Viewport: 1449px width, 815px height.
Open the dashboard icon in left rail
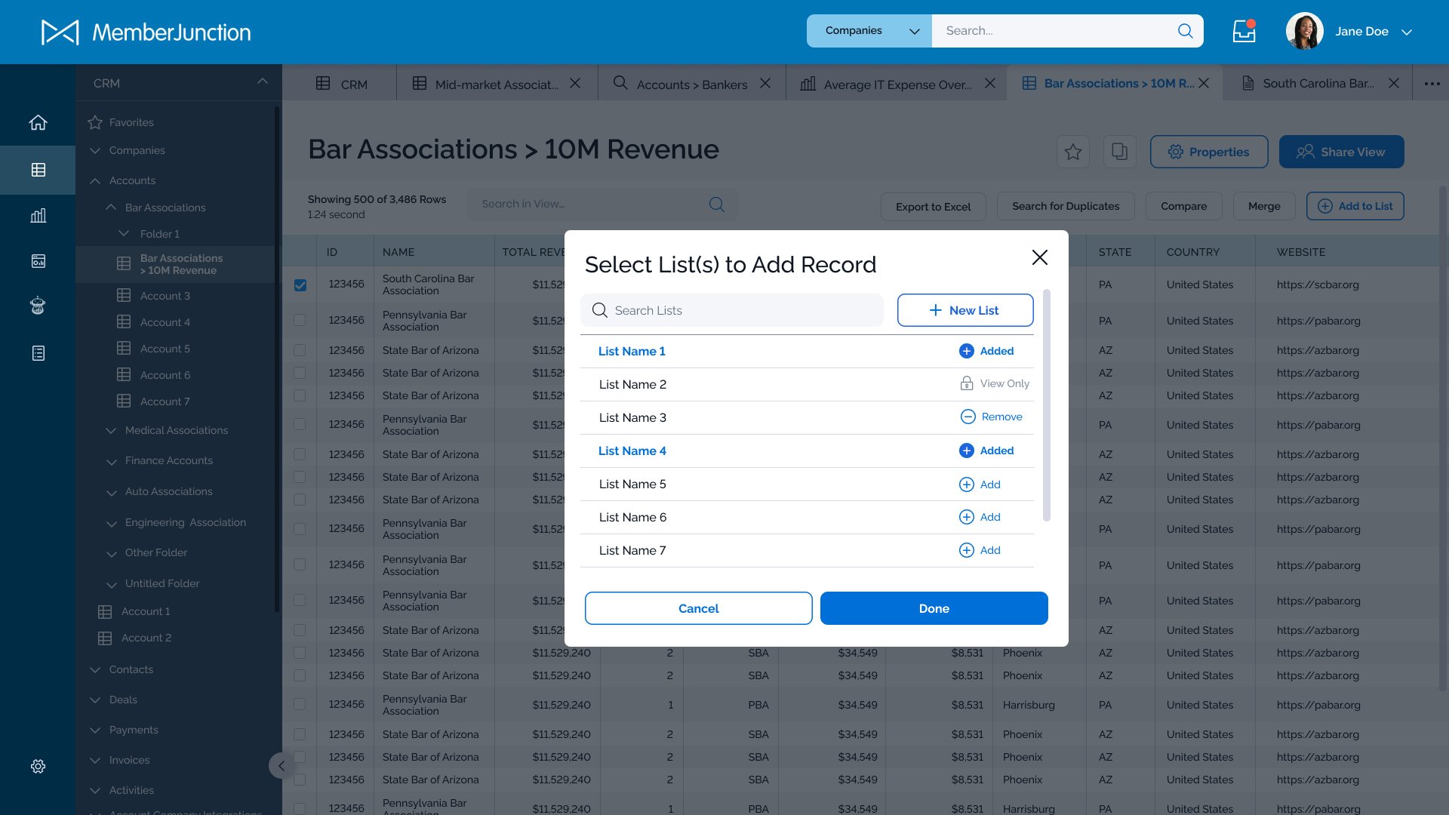pos(38,261)
